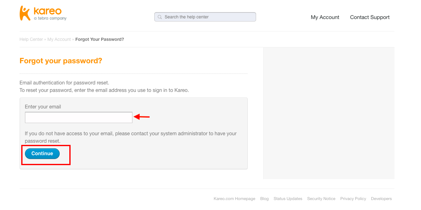This screenshot has width=421, height=210.
Task: Open My Account in the top navigation
Action: click(325, 17)
